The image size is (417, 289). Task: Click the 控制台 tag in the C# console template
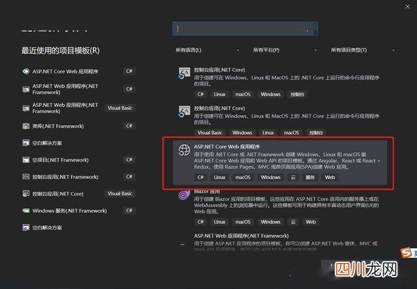pyautogui.click(x=297, y=94)
